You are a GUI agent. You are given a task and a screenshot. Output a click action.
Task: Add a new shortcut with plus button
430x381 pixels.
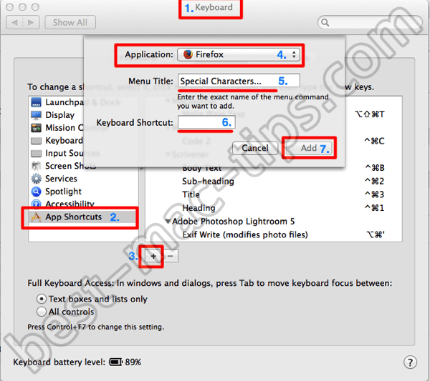(153, 257)
